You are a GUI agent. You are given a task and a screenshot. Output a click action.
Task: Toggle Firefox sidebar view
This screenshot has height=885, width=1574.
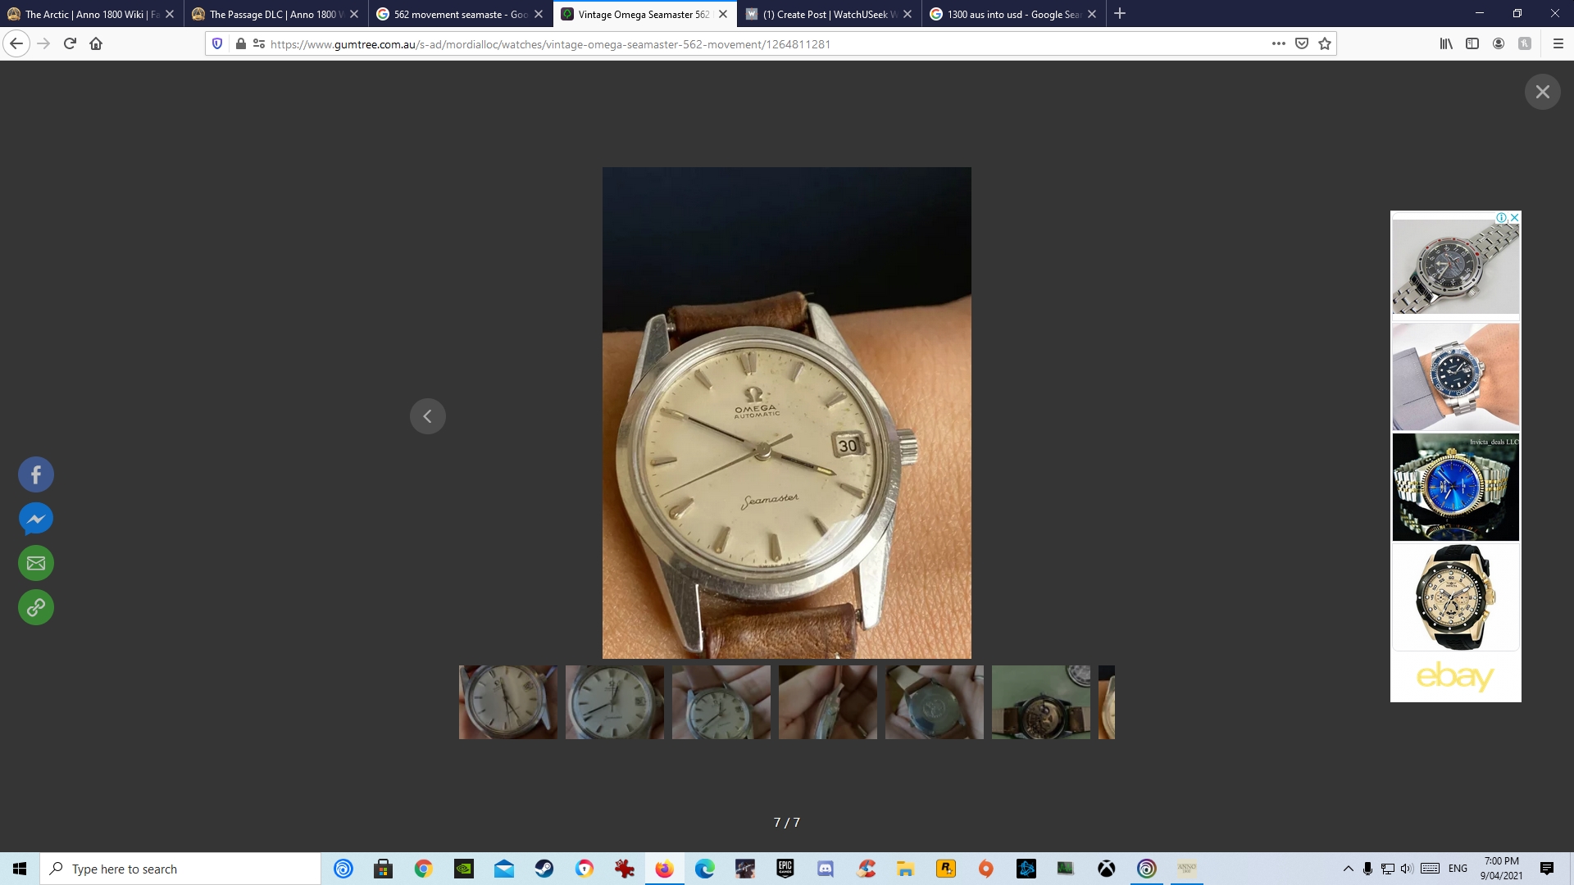[x=1472, y=44]
